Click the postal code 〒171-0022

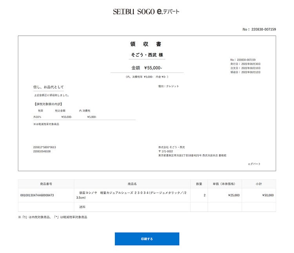tap(165, 151)
